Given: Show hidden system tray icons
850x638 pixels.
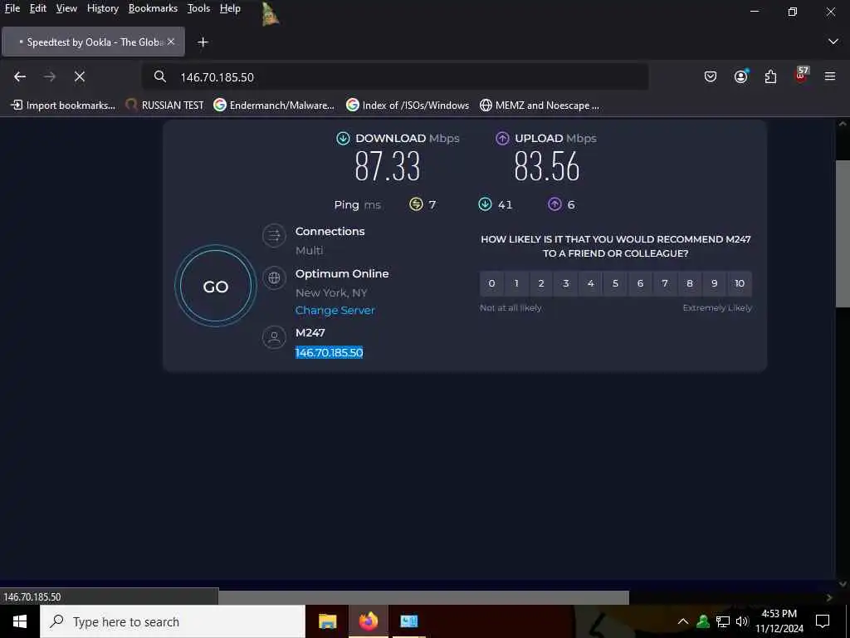Looking at the screenshot, I should click(x=683, y=621).
